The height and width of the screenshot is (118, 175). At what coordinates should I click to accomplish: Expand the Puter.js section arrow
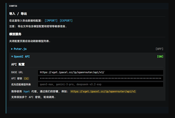click(12, 49)
